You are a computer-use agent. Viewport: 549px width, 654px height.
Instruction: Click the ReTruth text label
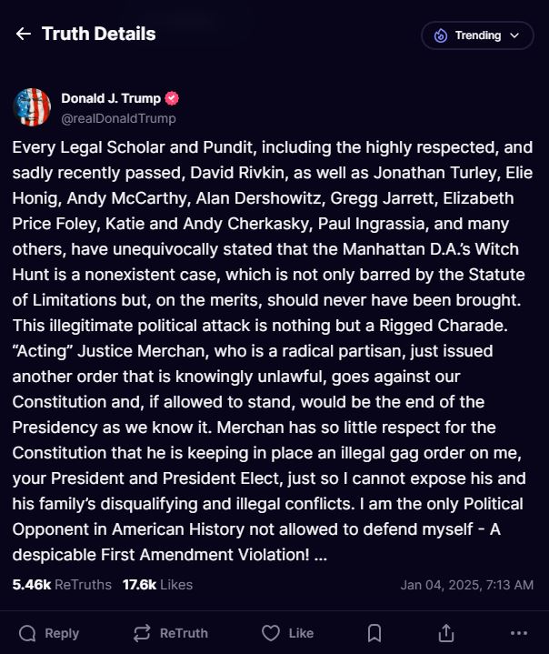tap(184, 633)
